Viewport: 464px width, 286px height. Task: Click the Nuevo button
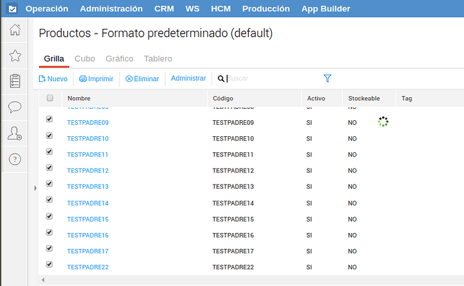(53, 79)
